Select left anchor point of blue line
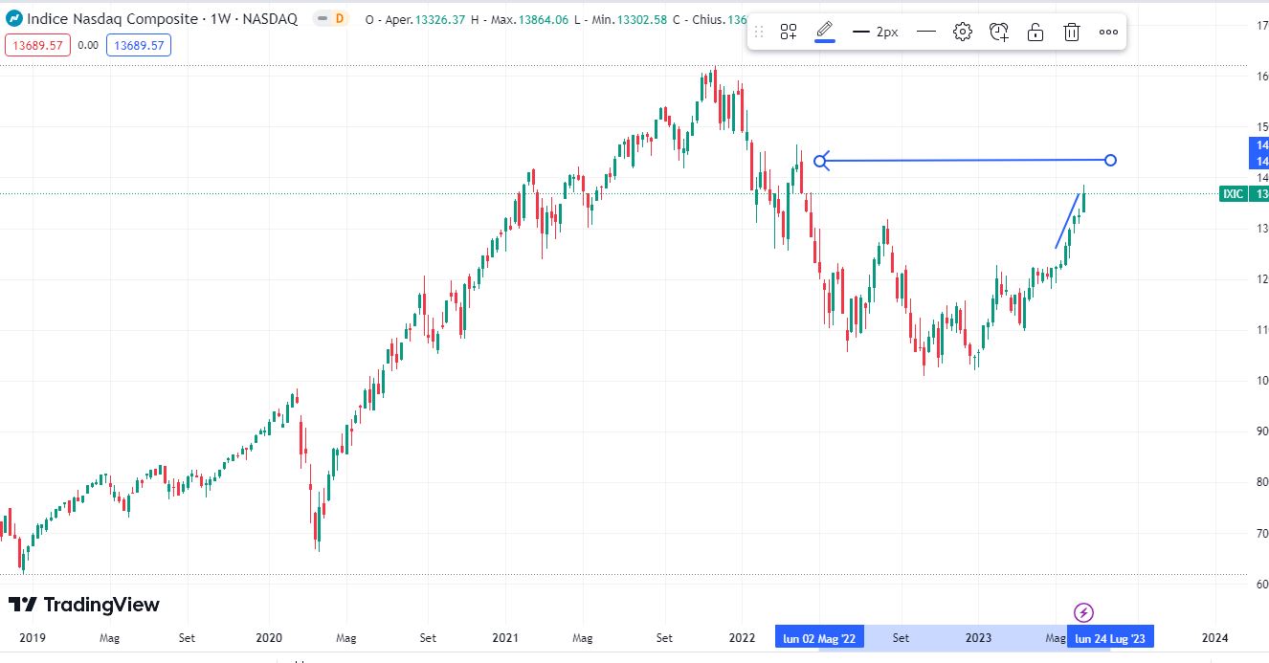Screen dimensions: 1269x663 coord(820,161)
